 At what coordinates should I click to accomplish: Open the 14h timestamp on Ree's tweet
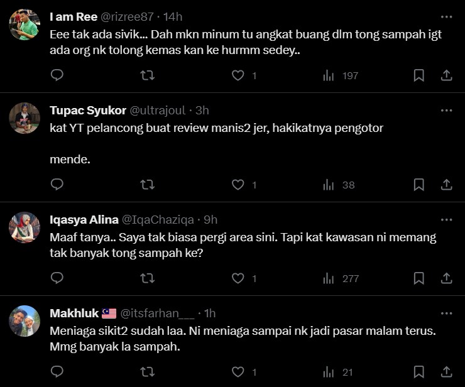coord(173,16)
